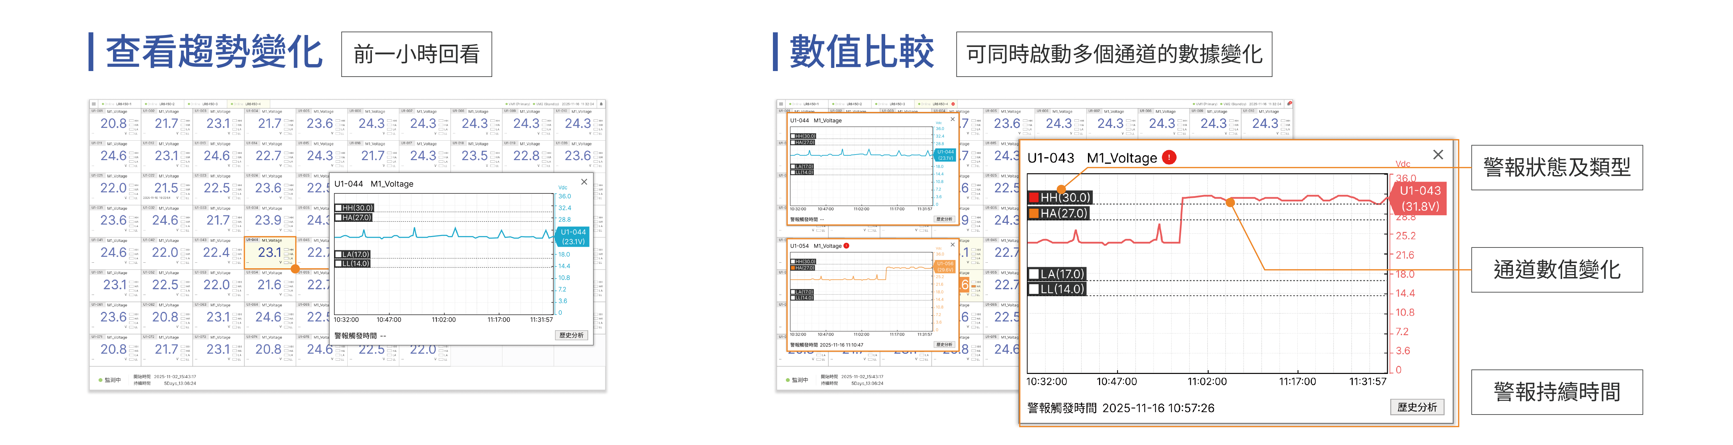Click the red alarm icon on U1-054 popup
The height and width of the screenshot is (445, 1733).
[x=846, y=246]
